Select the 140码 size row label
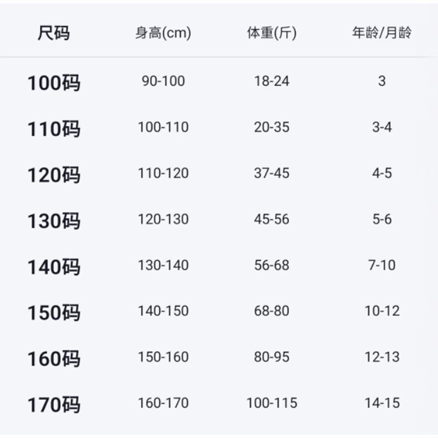The width and height of the screenshot is (438, 438). [54, 267]
